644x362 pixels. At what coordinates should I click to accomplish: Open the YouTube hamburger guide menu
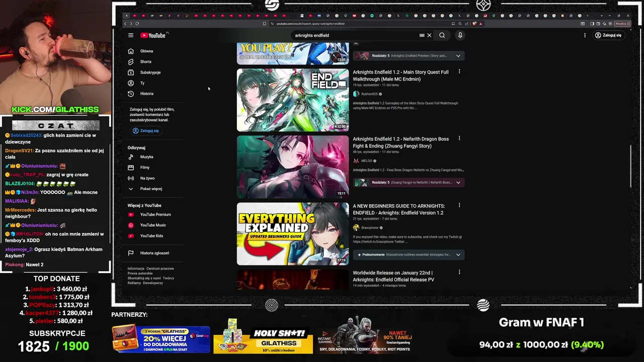pyautogui.click(x=130, y=35)
